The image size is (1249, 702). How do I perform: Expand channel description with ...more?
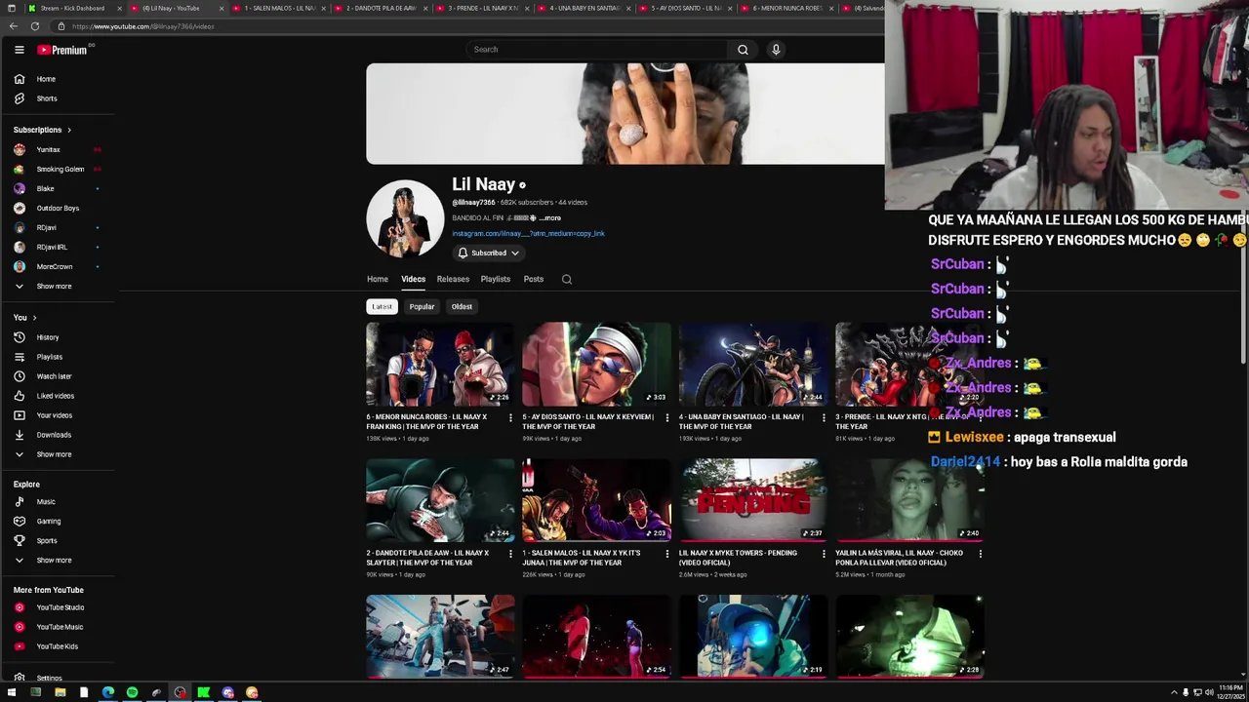[550, 218]
